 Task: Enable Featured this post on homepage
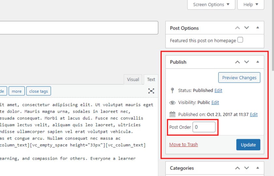(240, 40)
